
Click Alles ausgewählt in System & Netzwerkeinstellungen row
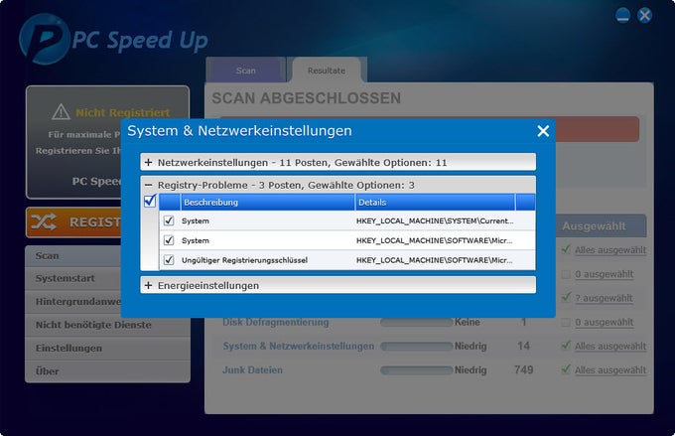pyautogui.click(x=610, y=346)
